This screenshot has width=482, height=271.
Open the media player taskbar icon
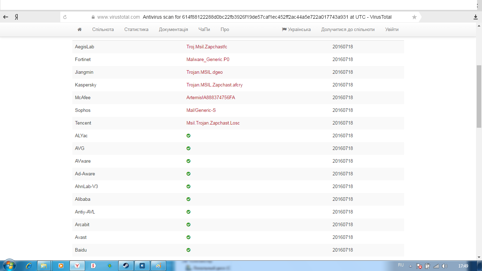[61, 266]
